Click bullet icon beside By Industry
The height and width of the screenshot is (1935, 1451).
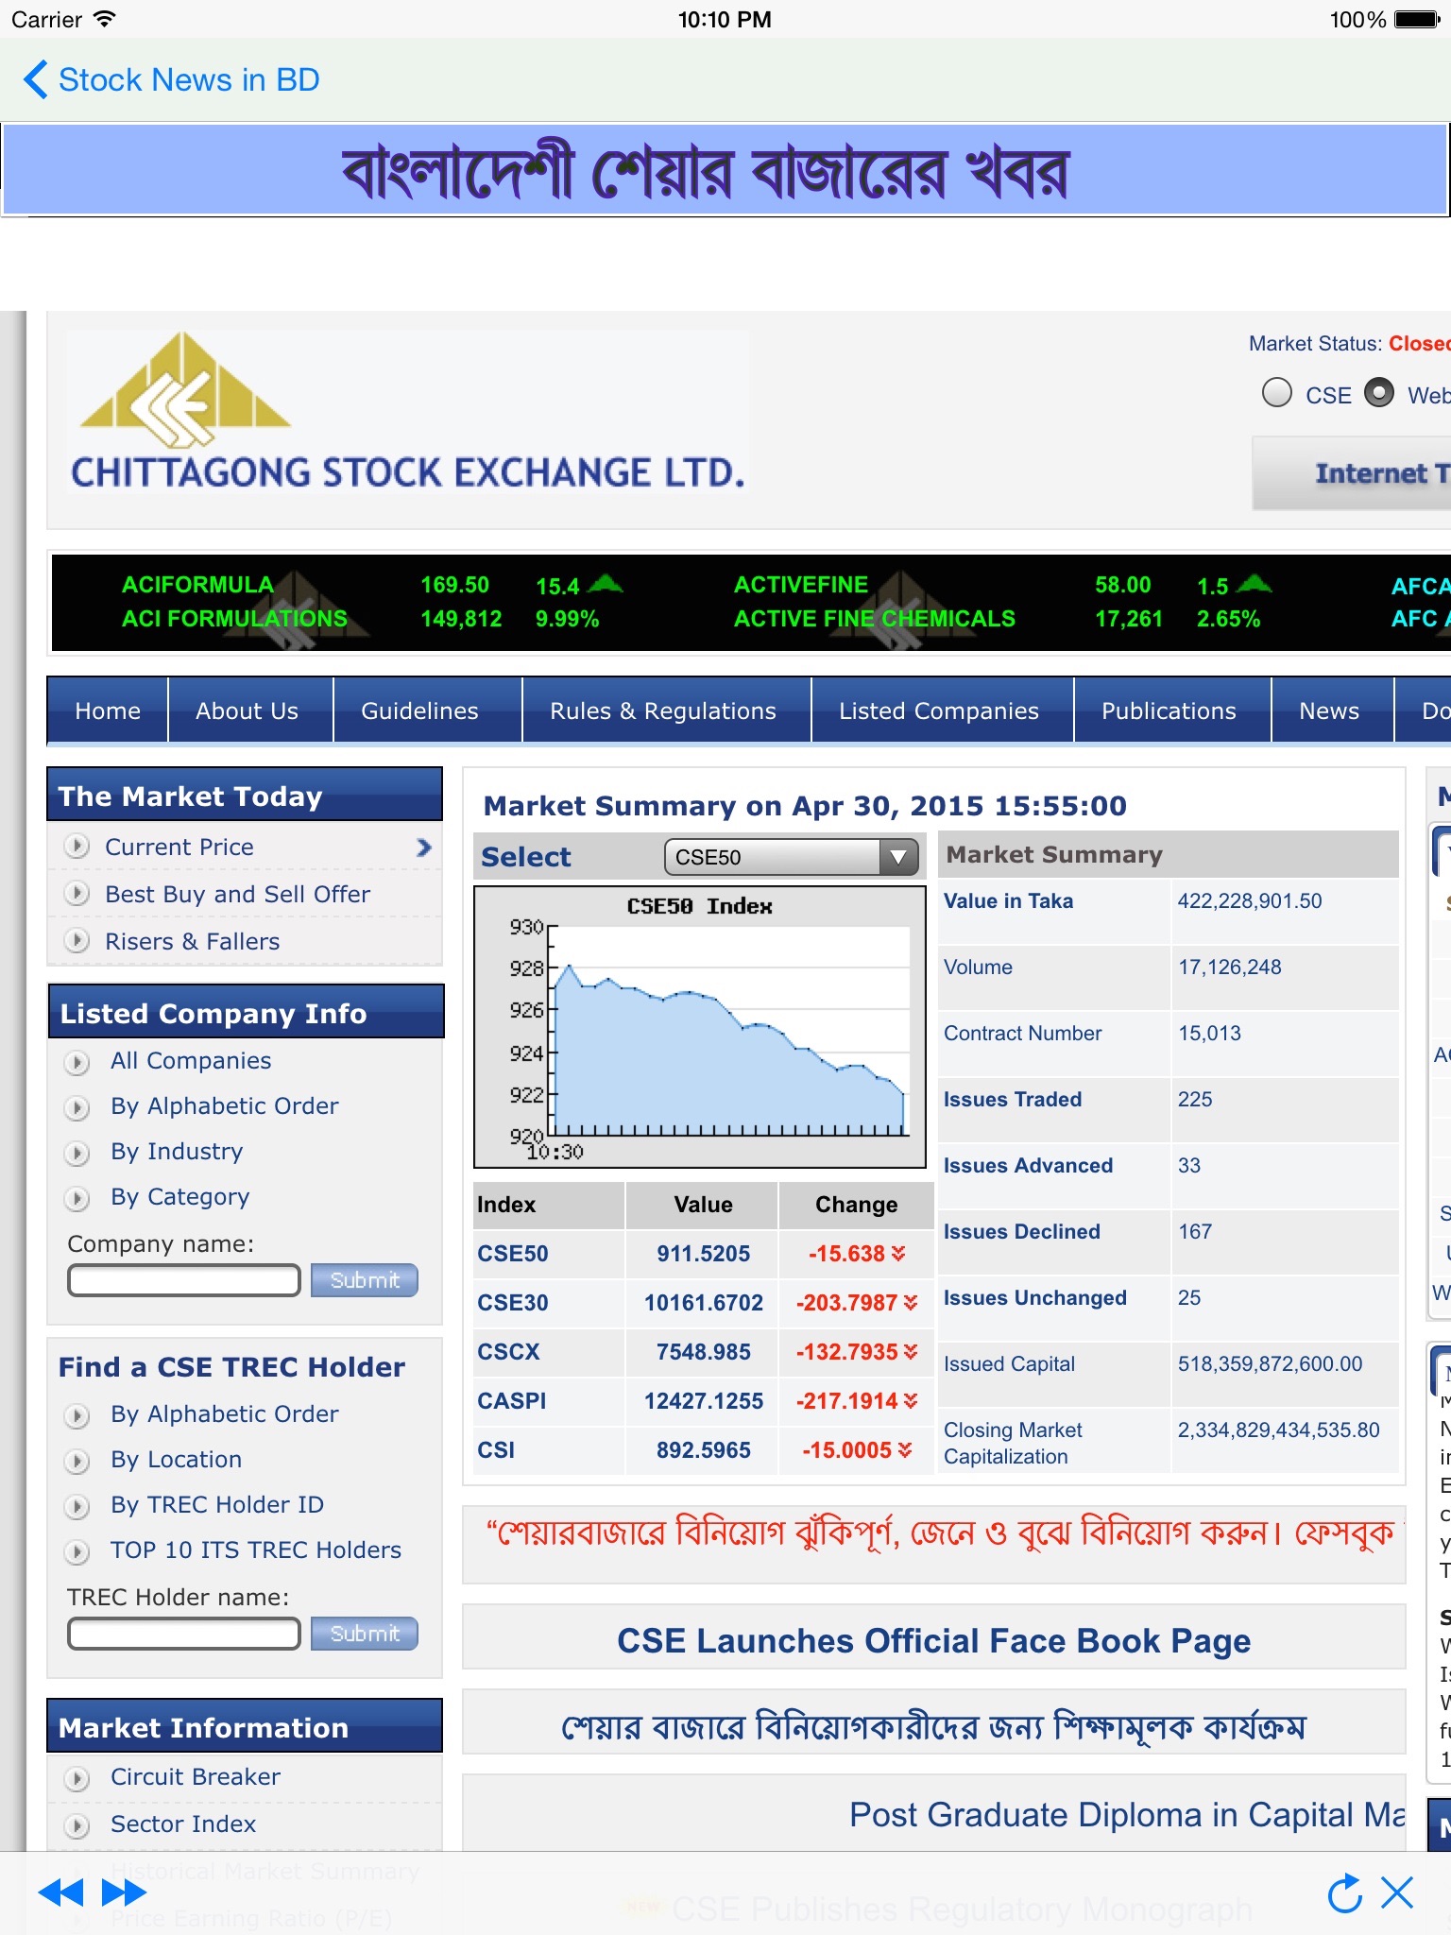pos(77,1153)
